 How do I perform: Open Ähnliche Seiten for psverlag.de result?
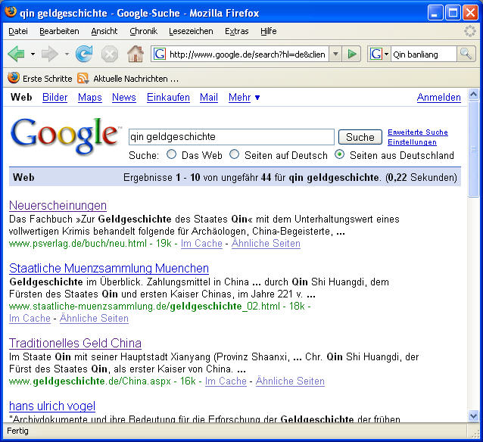tap(266, 244)
